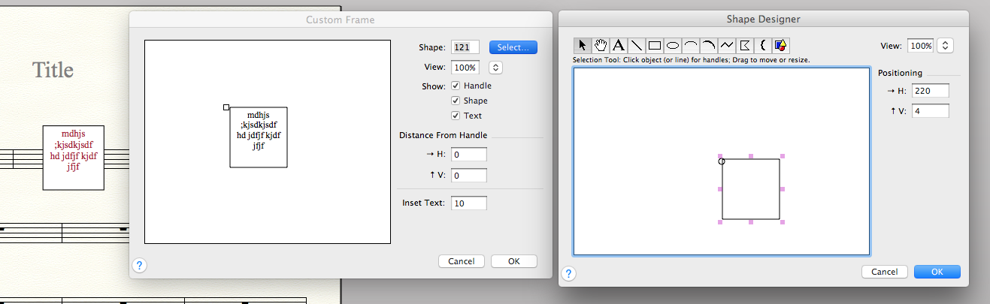Cancel the Custom Frame dialog
Screen dimensions: 990x304
(462, 261)
